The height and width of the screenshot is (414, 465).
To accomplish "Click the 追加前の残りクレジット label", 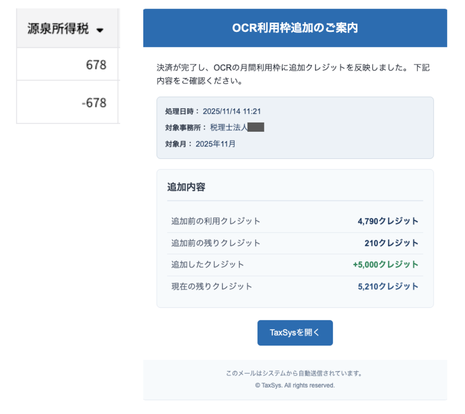I will [x=216, y=243].
